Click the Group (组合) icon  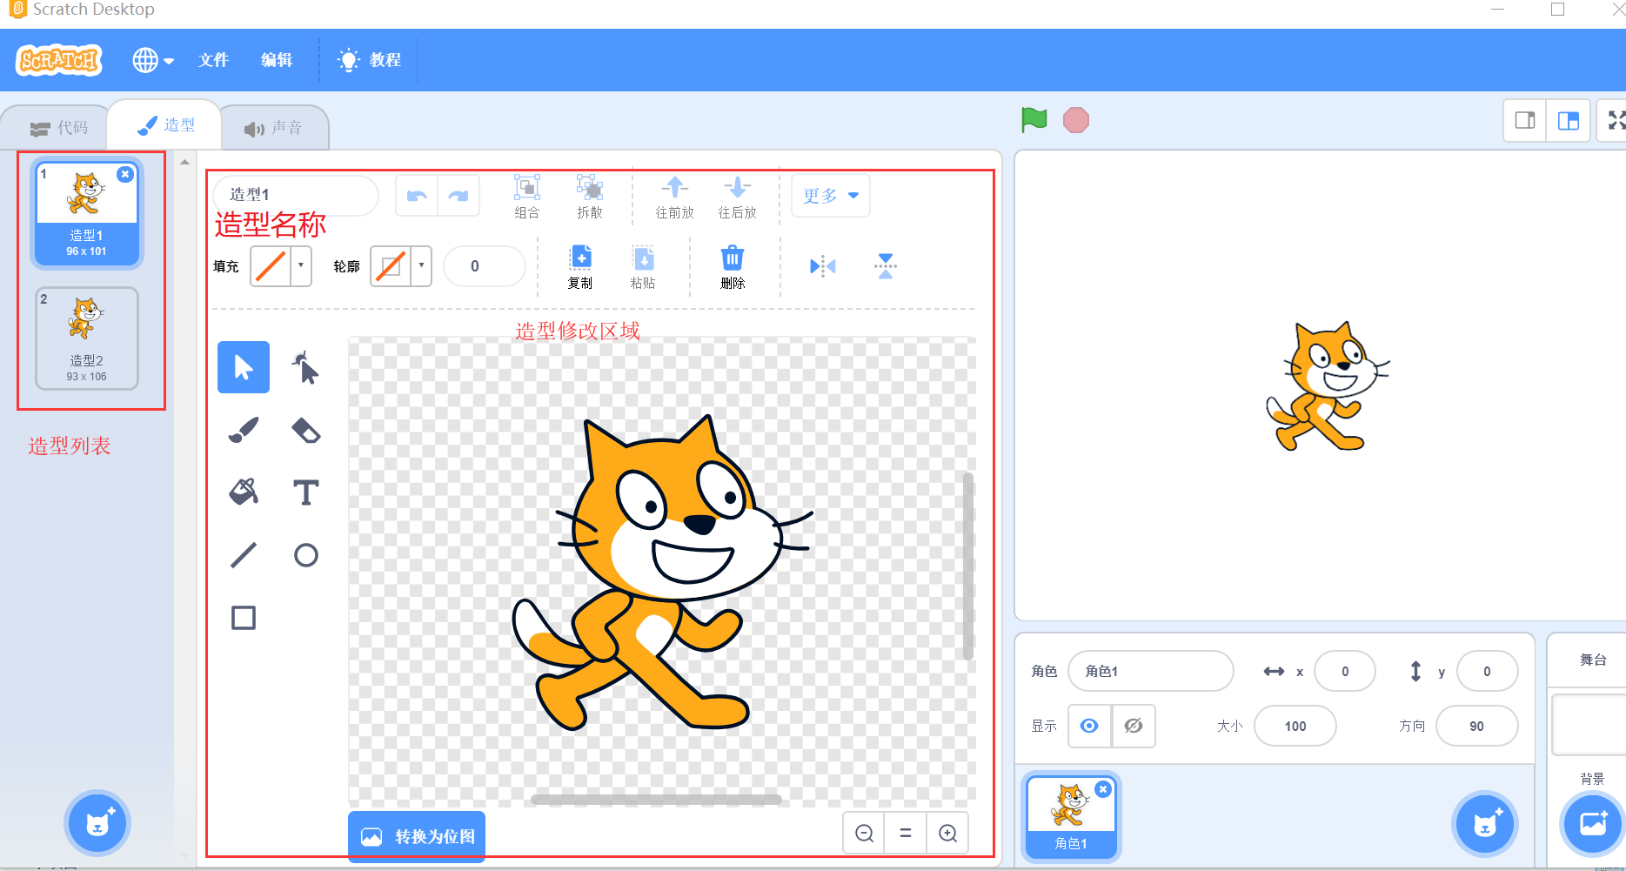tap(527, 197)
